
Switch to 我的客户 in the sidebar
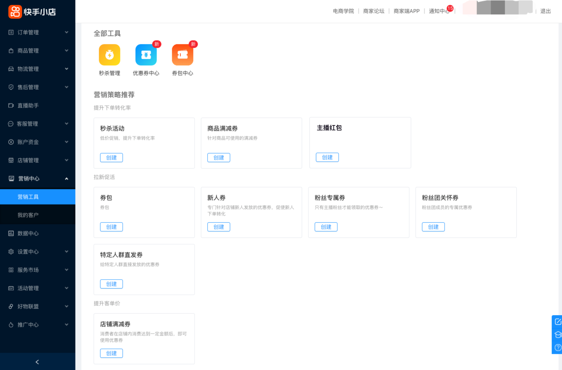(x=28, y=214)
